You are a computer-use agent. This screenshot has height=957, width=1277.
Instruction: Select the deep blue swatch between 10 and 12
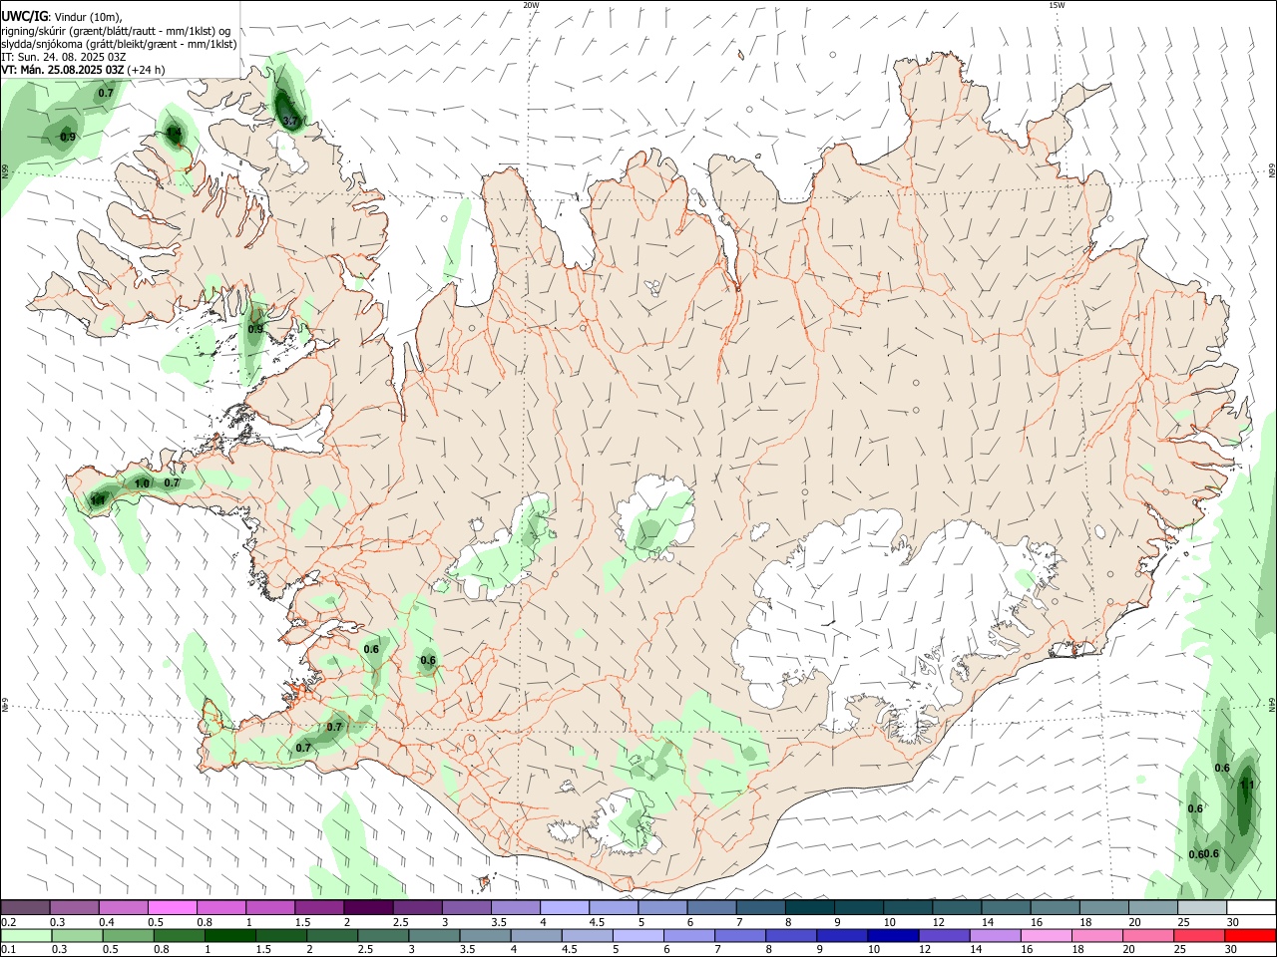click(x=892, y=936)
